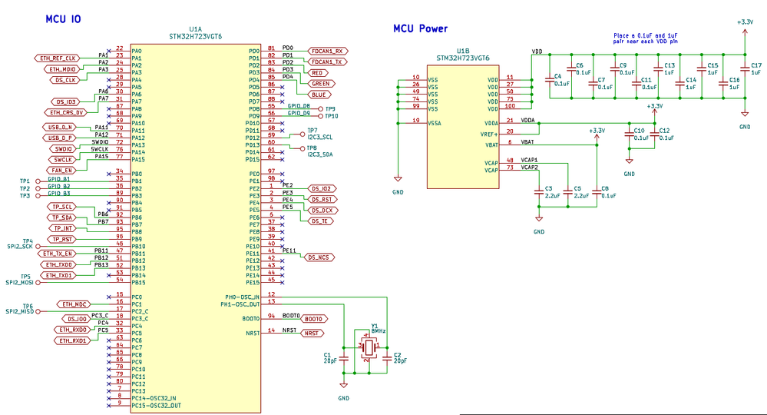Click the NRST global label
The height and width of the screenshot is (415, 767).
(312, 334)
